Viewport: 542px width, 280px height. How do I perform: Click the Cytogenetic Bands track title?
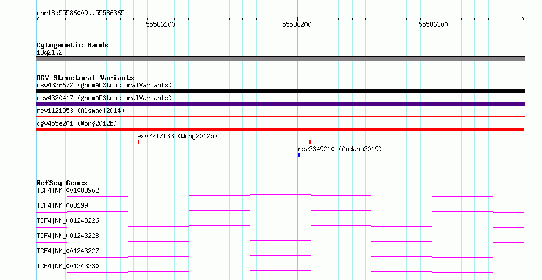(72, 45)
